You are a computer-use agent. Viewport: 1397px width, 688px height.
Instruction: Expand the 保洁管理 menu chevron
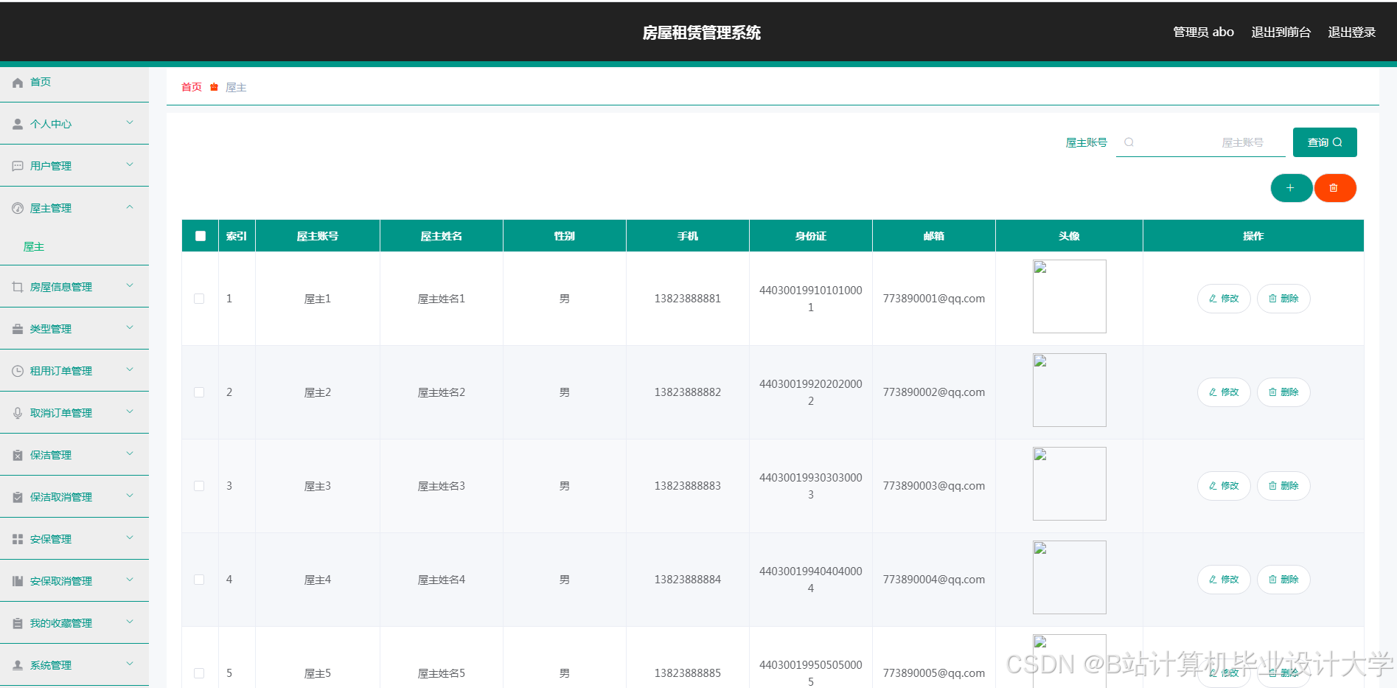[130, 454]
